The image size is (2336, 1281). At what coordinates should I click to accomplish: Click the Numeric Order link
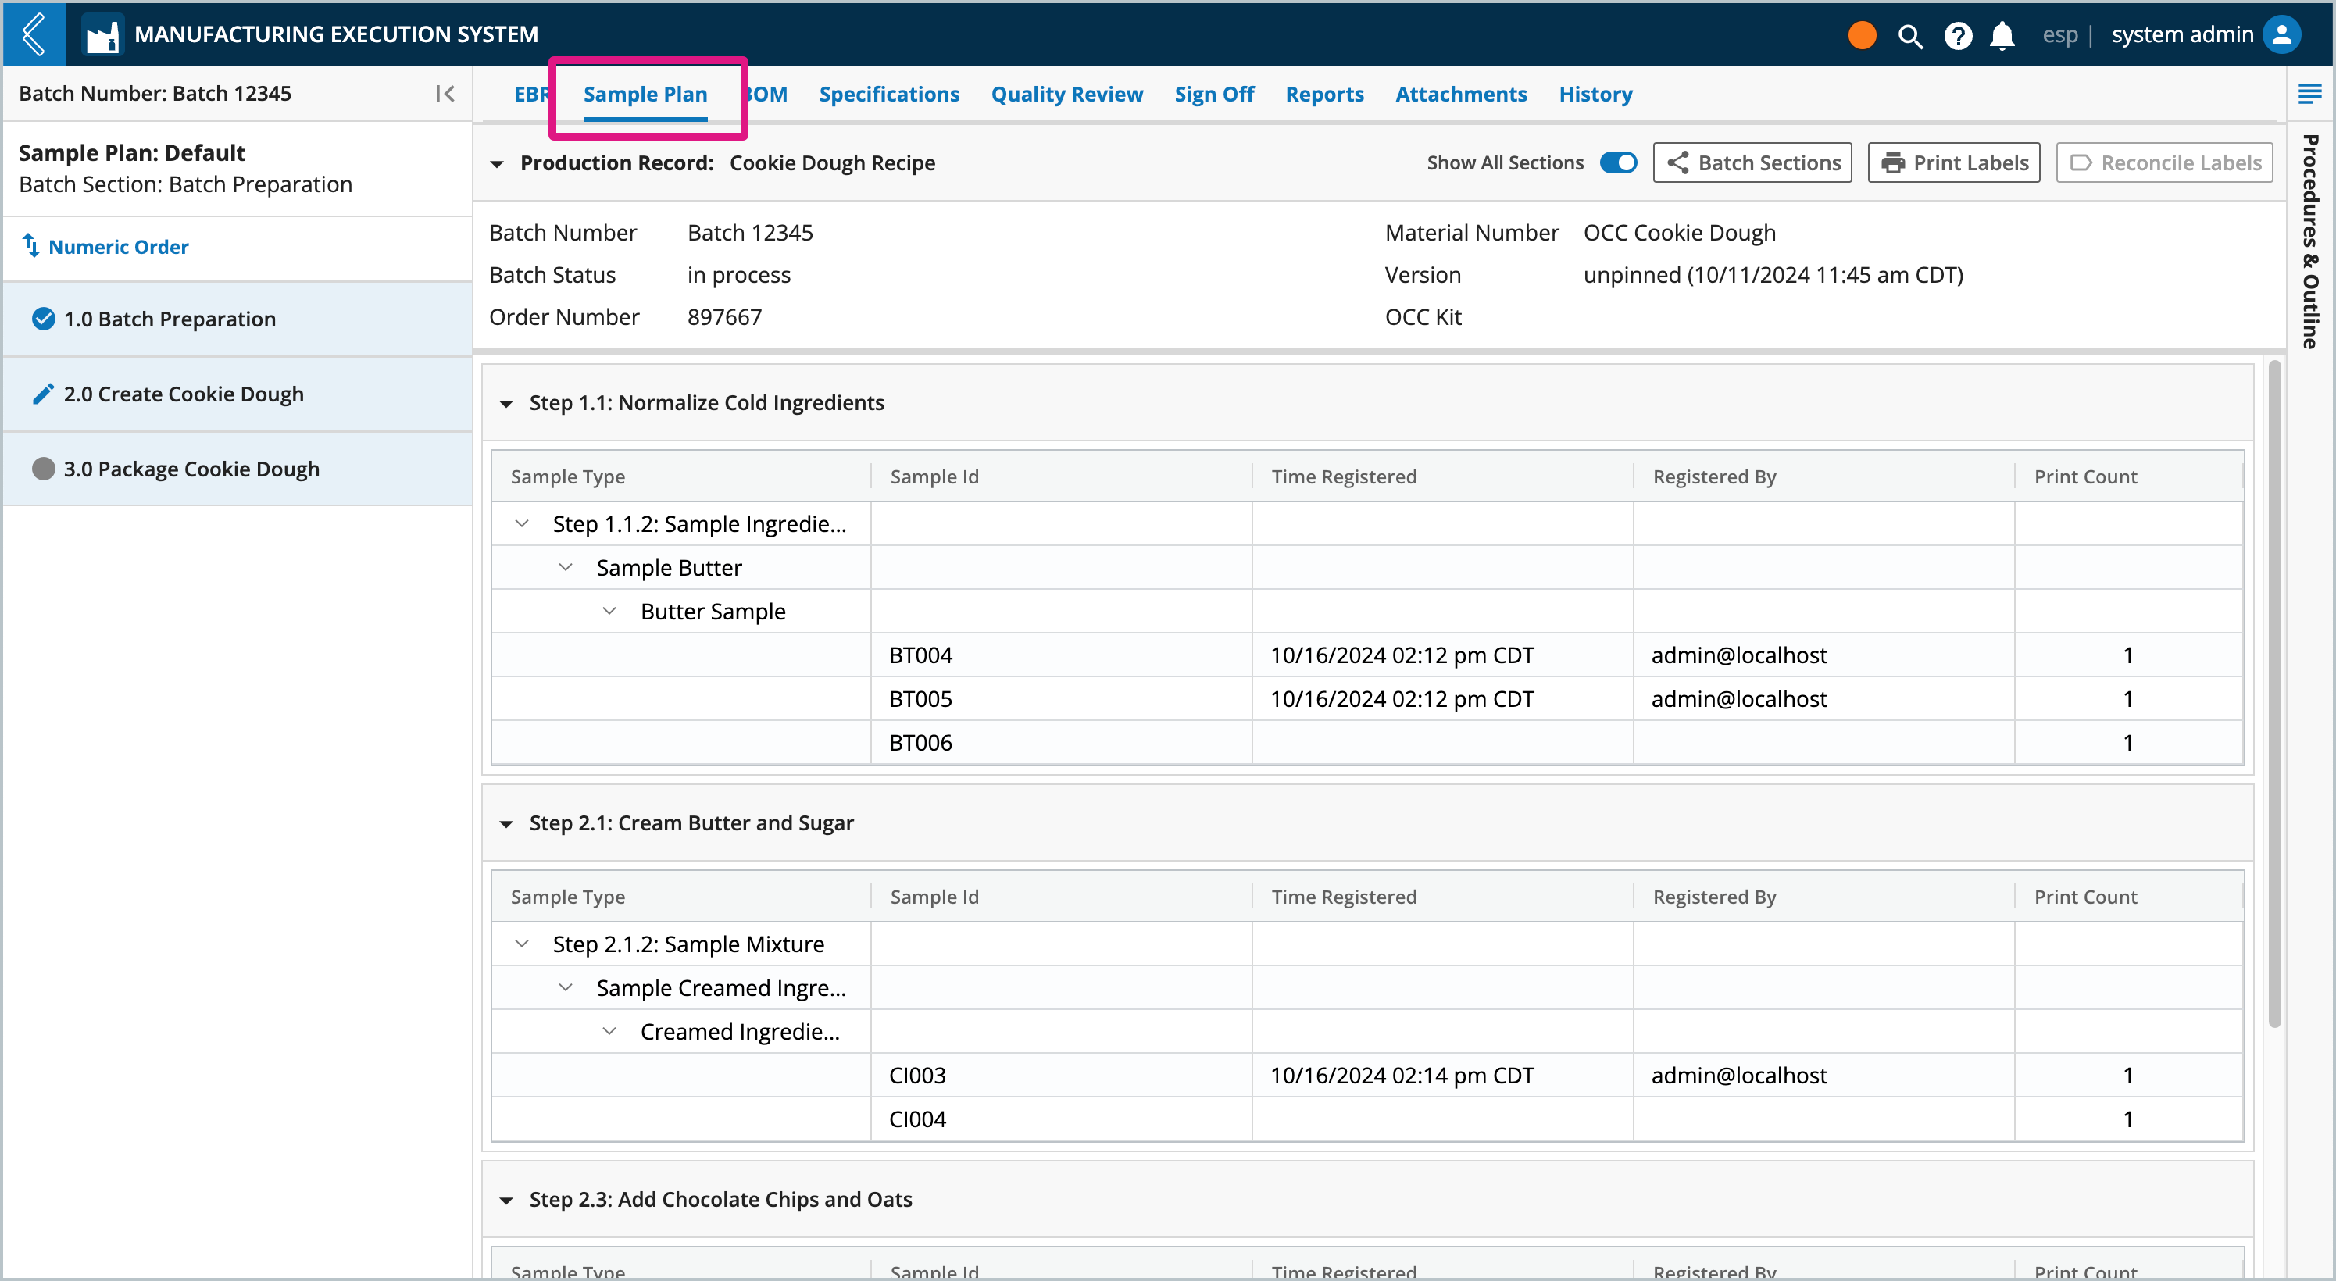(x=118, y=246)
